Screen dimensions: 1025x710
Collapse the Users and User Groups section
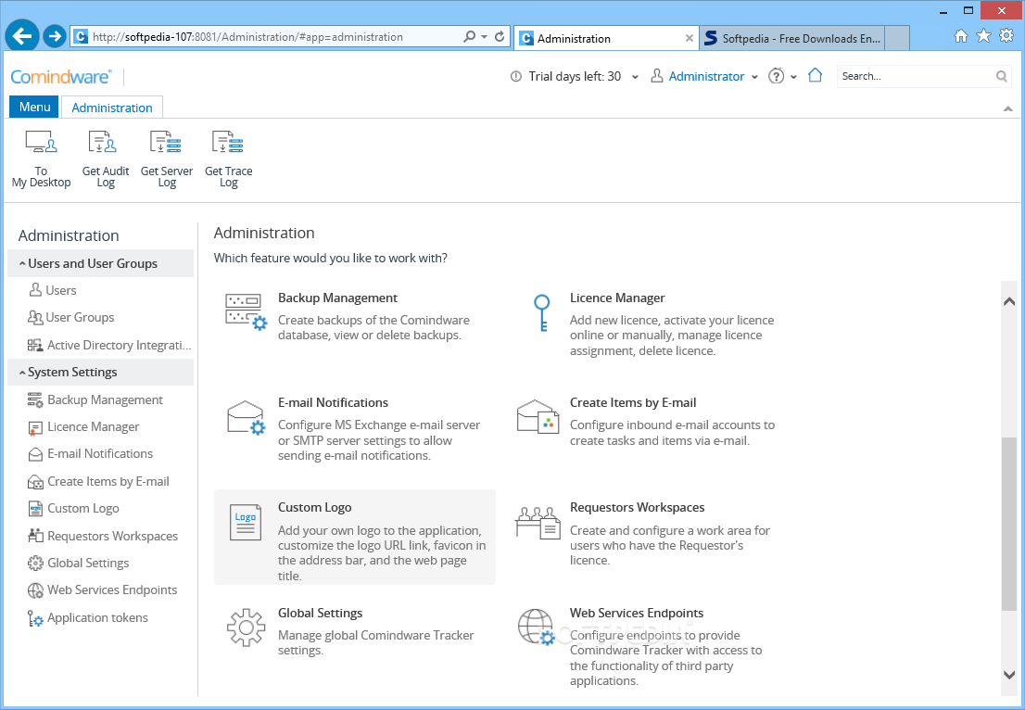click(22, 263)
